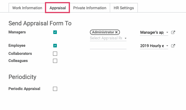Switch to the Work Information tab

click(27, 8)
